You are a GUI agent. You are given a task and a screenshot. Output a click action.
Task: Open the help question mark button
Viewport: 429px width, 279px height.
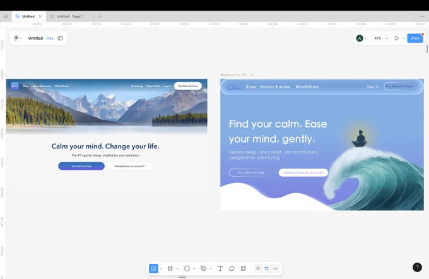coord(417,267)
